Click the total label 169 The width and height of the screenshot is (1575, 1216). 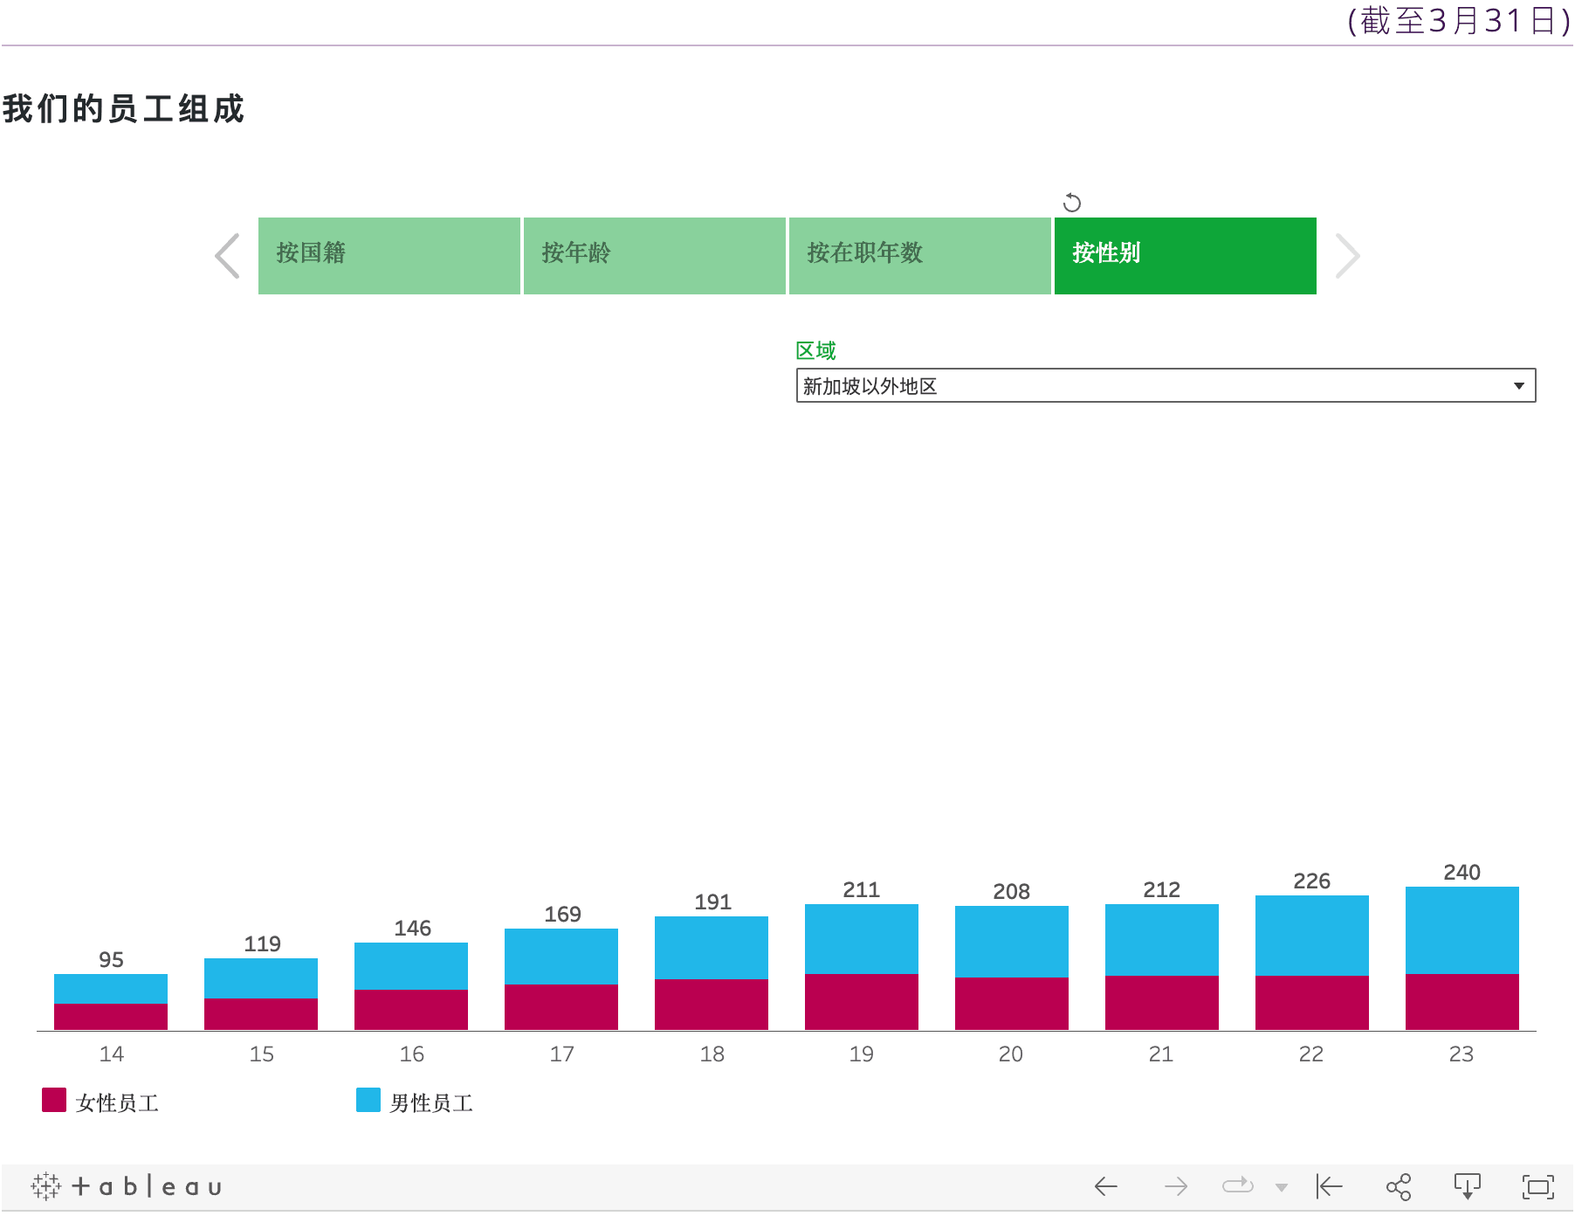(x=562, y=914)
